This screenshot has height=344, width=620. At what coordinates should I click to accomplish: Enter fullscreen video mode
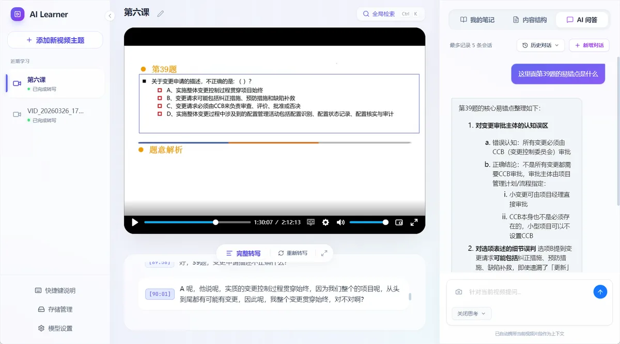coord(414,222)
